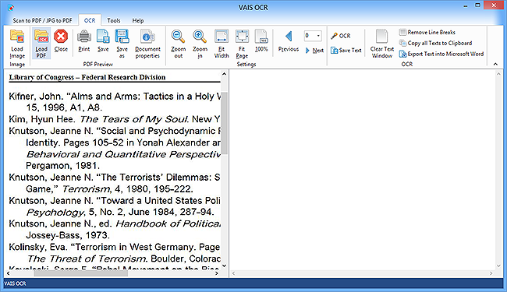Select the Fit Width view

tap(222, 44)
